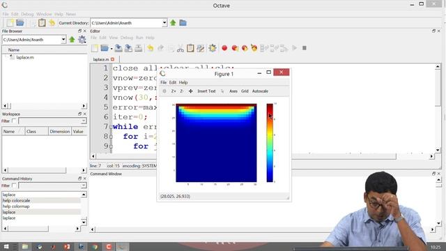Save and run file with gear icon
This screenshot has height=251, width=446.
pyautogui.click(x=212, y=48)
